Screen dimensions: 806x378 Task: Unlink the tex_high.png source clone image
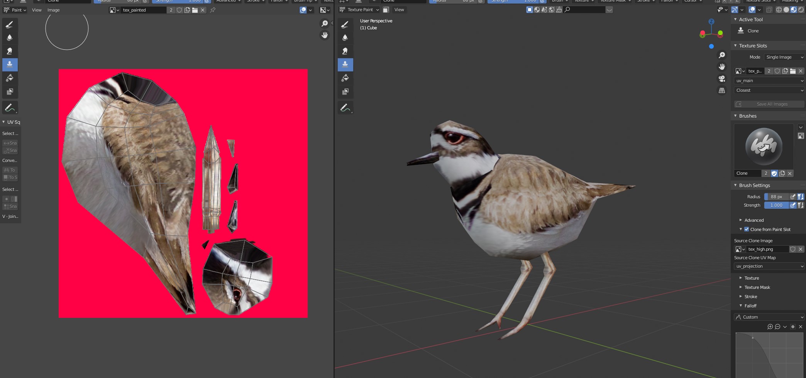point(801,249)
